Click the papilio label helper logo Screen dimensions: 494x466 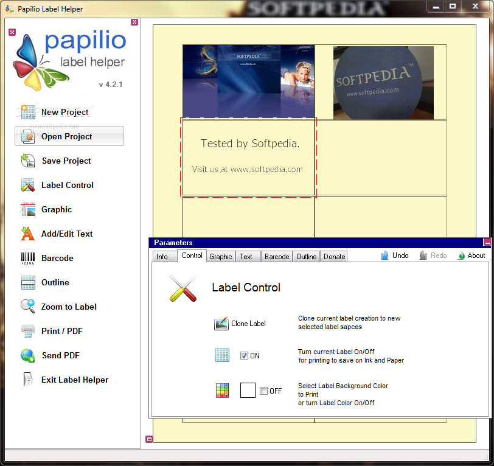70,60
